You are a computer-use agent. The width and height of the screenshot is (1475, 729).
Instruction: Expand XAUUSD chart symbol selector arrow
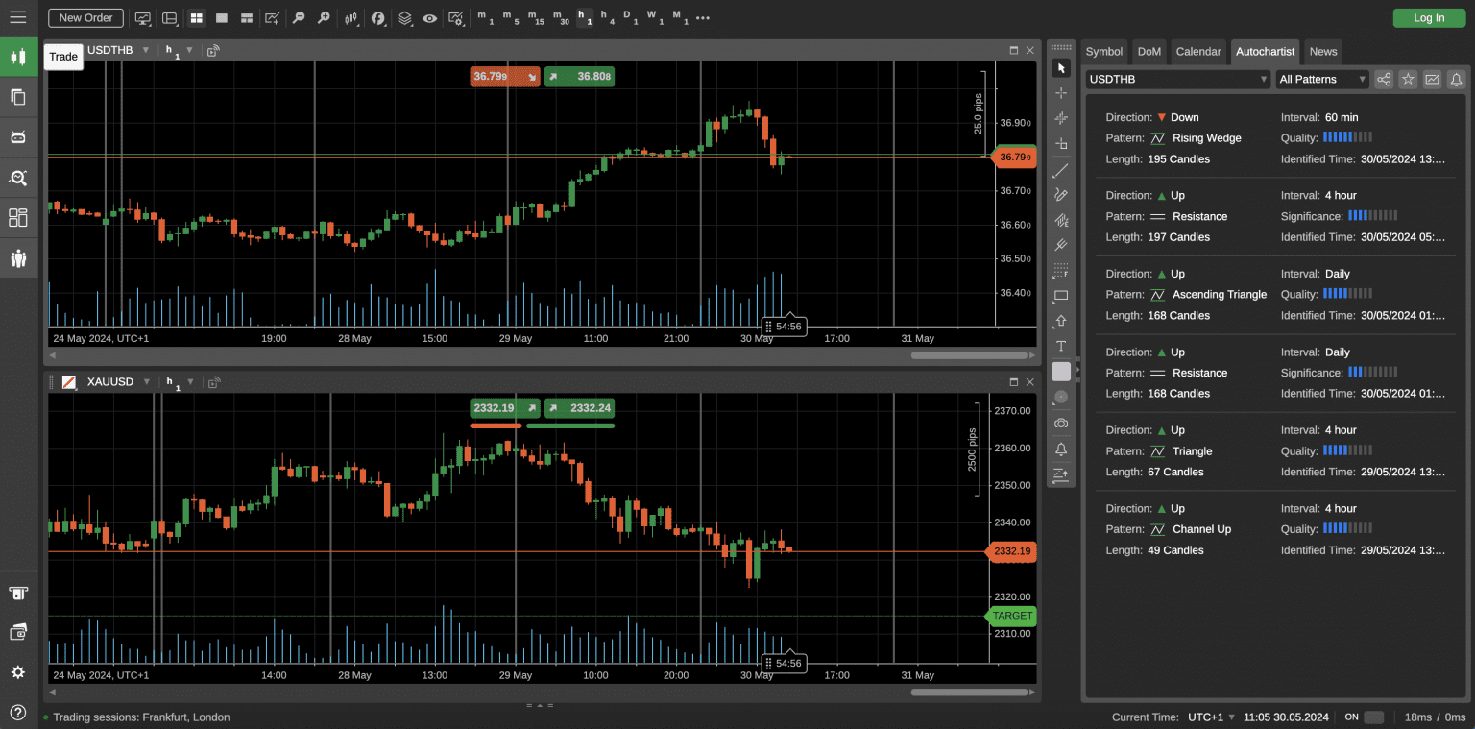(146, 382)
